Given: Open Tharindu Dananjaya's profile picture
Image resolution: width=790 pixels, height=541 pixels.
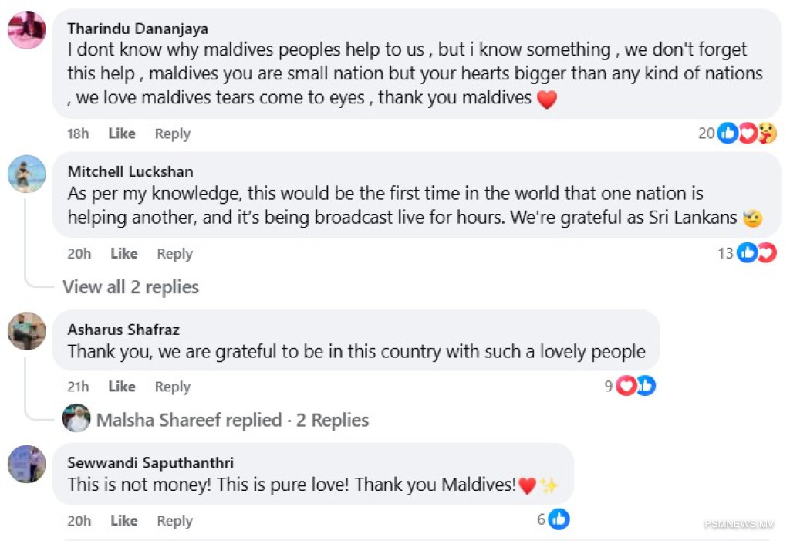Looking at the screenshot, I should click(26, 31).
